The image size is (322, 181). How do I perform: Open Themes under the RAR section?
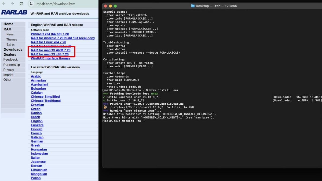(12, 39)
